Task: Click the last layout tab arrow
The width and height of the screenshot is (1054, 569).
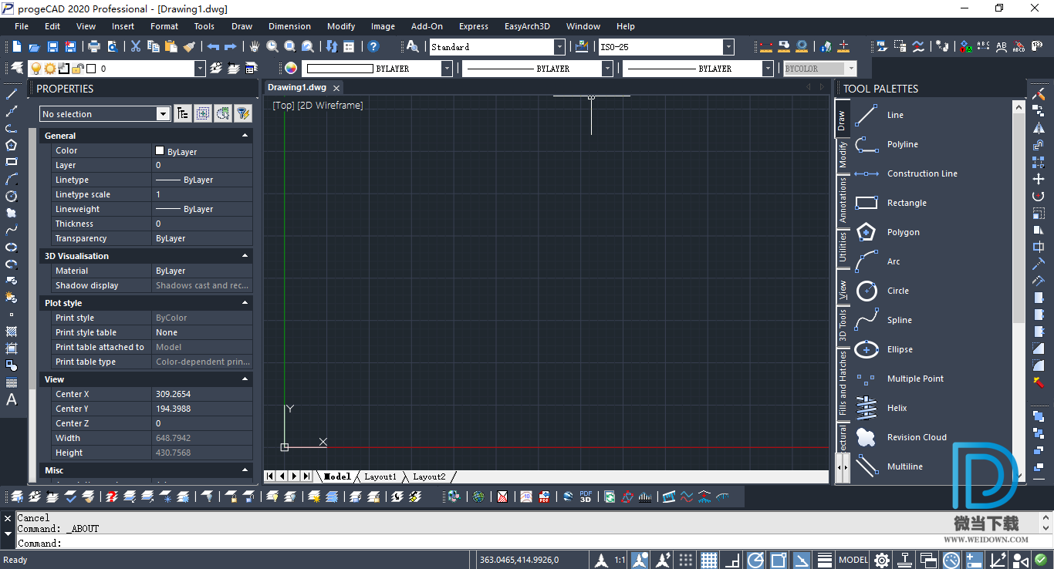Action: click(x=306, y=476)
